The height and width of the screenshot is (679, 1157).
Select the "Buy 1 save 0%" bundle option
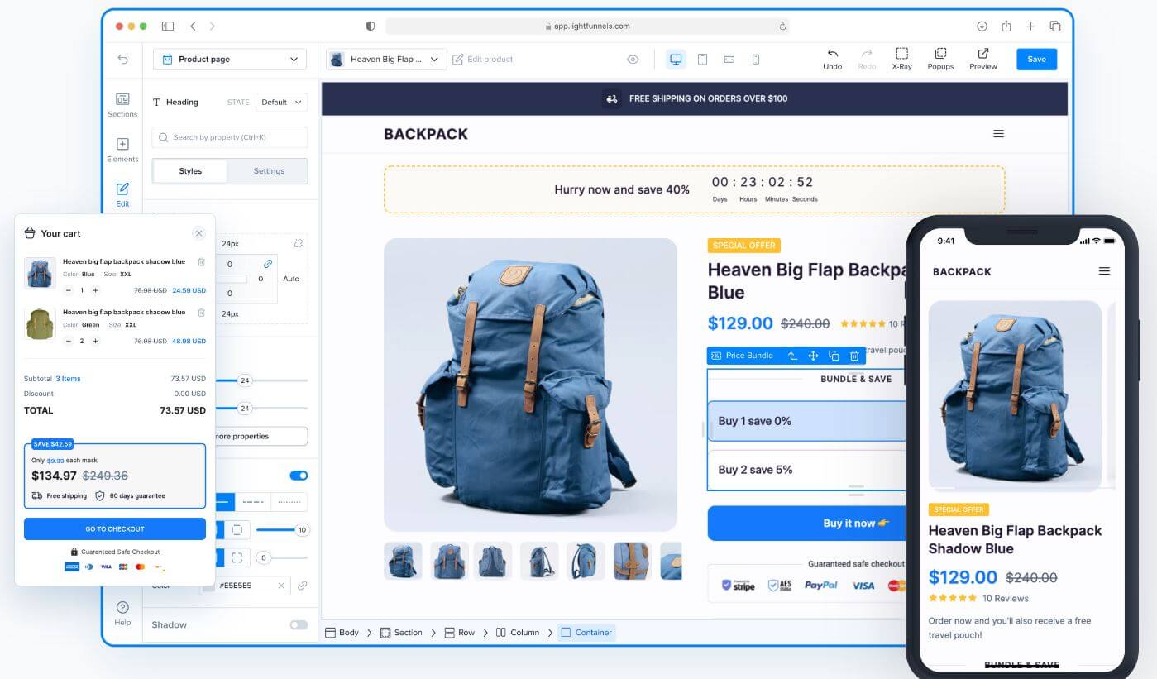coord(806,421)
